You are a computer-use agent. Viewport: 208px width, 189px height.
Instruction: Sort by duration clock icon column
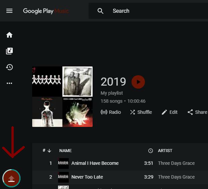tap(151, 151)
